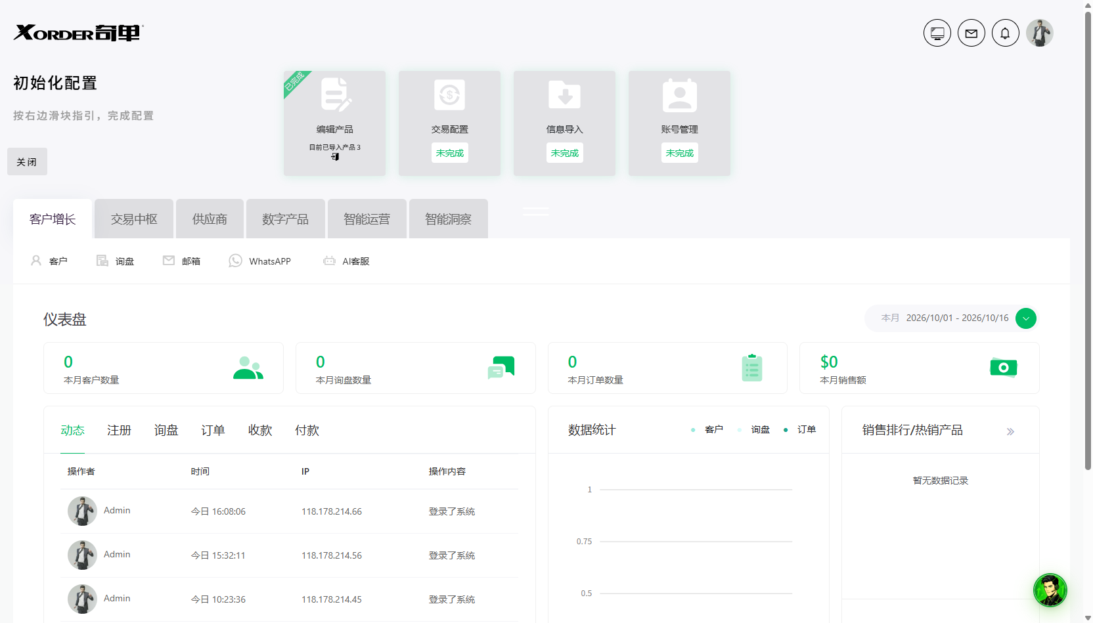Open the notification bell in the header
This screenshot has height=623, width=1093.
pyautogui.click(x=1006, y=33)
